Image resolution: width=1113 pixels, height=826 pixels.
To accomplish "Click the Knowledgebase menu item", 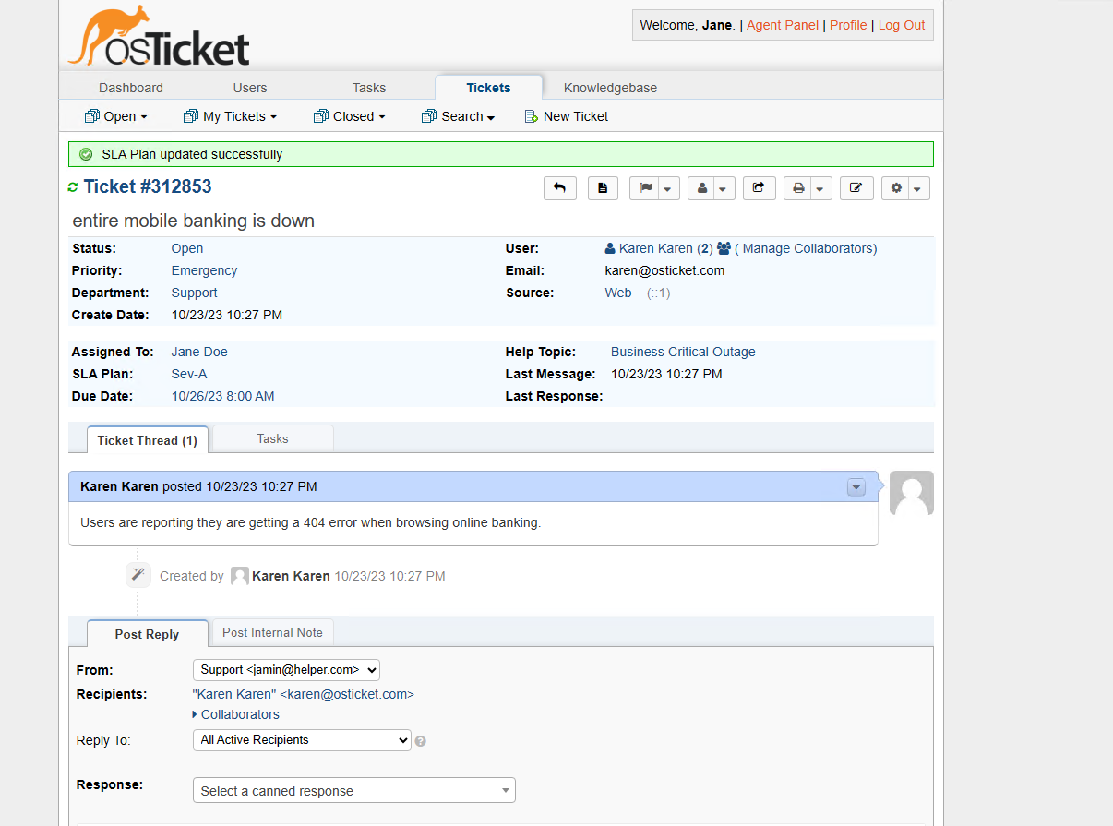I will pos(610,87).
